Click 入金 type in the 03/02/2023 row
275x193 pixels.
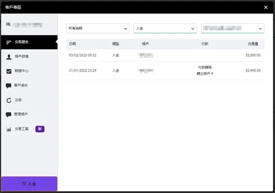tap(115, 55)
